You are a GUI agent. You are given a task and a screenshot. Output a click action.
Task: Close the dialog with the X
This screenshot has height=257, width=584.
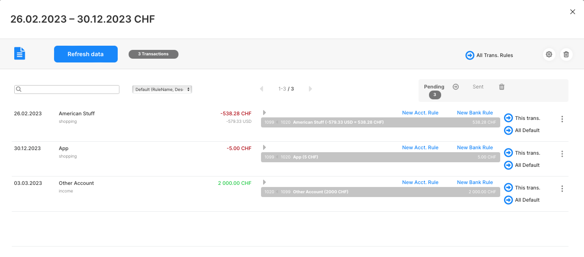(573, 12)
